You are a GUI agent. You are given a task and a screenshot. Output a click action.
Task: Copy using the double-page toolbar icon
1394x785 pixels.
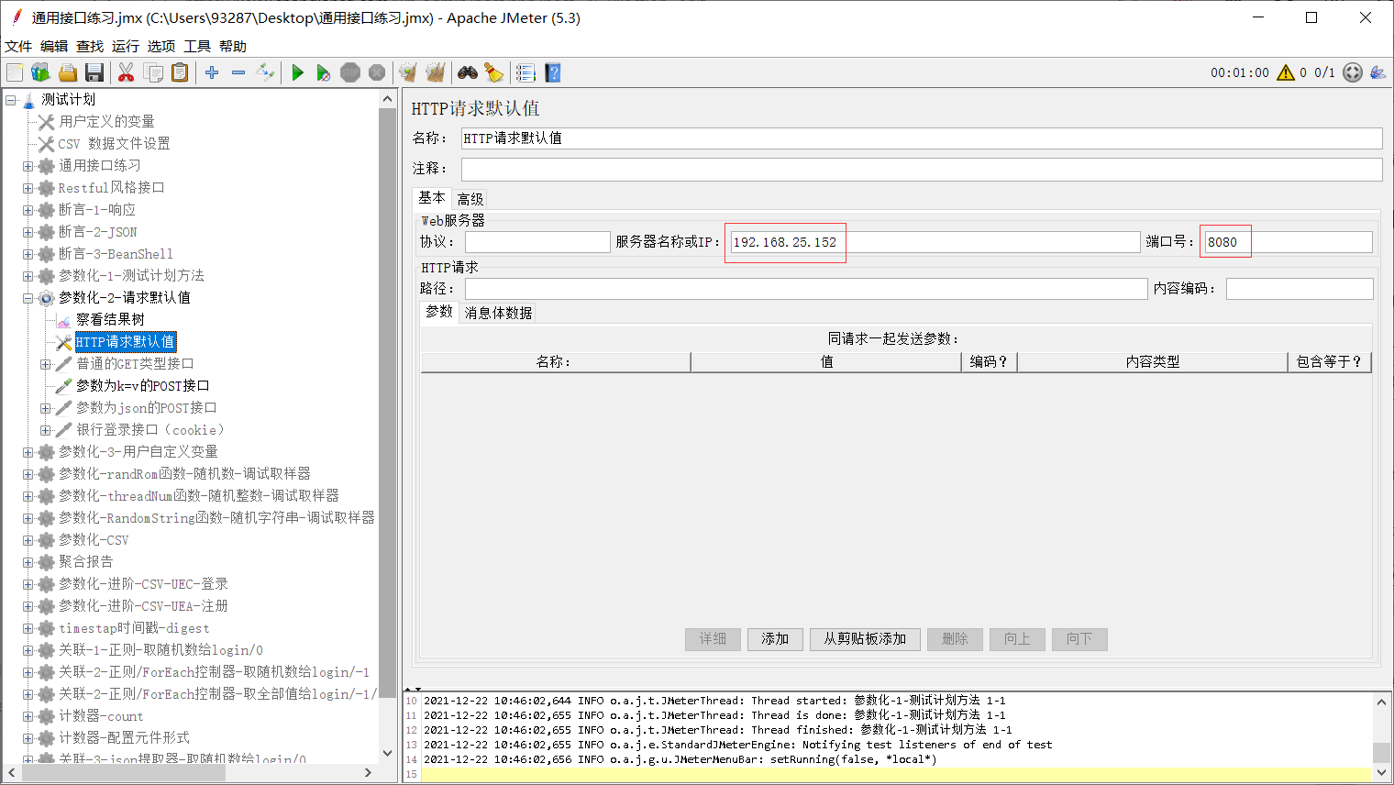[x=153, y=72]
